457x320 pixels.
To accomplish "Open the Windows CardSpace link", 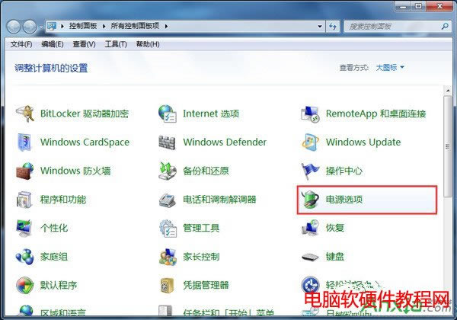I will [85, 142].
